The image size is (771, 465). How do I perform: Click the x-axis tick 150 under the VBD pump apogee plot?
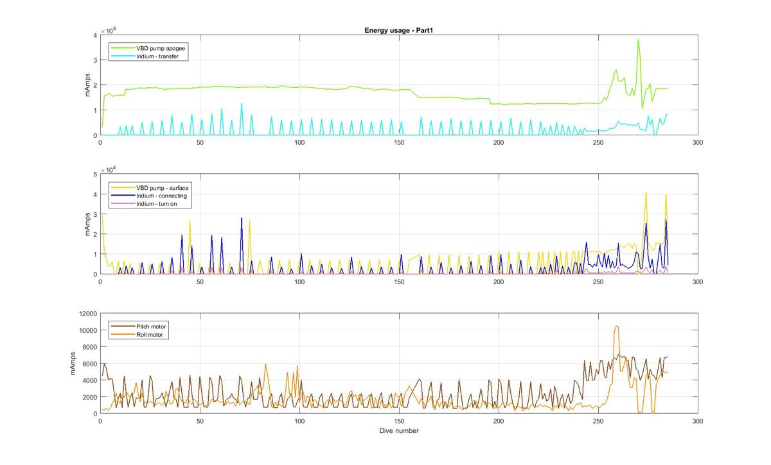pos(399,143)
